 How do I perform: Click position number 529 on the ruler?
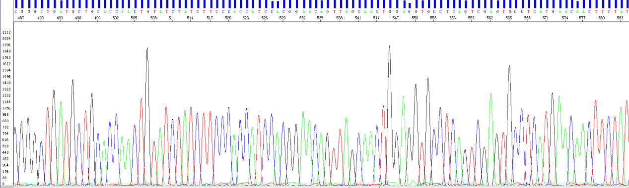[283, 17]
